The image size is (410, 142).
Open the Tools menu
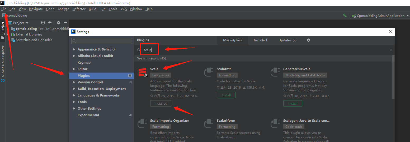point(113,9)
